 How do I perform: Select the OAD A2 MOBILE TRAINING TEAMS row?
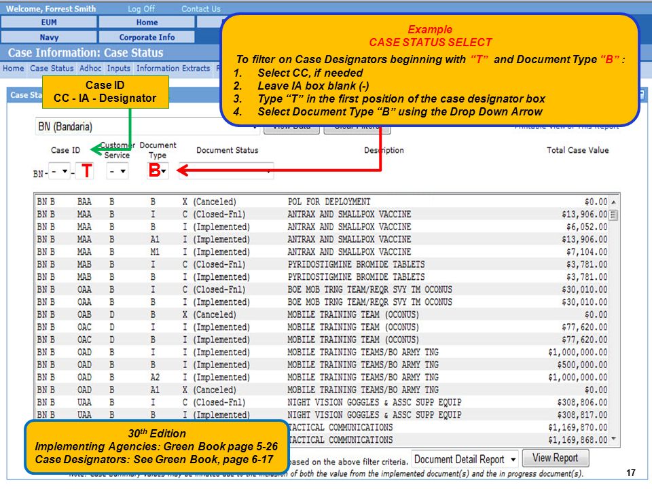(x=322, y=377)
